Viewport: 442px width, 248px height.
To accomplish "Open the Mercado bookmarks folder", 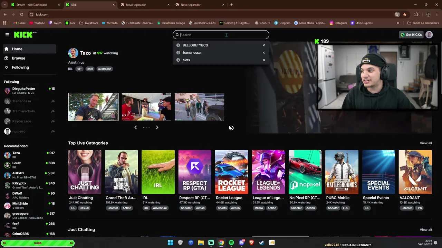I will pos(109,23).
